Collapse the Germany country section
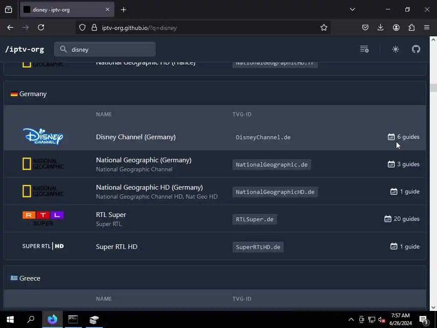The image size is (437, 328). [x=215, y=94]
